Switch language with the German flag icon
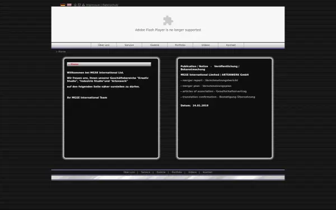The image size is (336, 210). (63, 4)
